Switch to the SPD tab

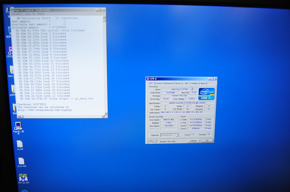(x=186, y=83)
